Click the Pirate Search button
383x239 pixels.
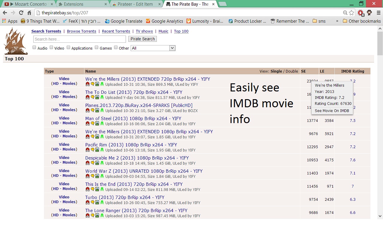143,39
